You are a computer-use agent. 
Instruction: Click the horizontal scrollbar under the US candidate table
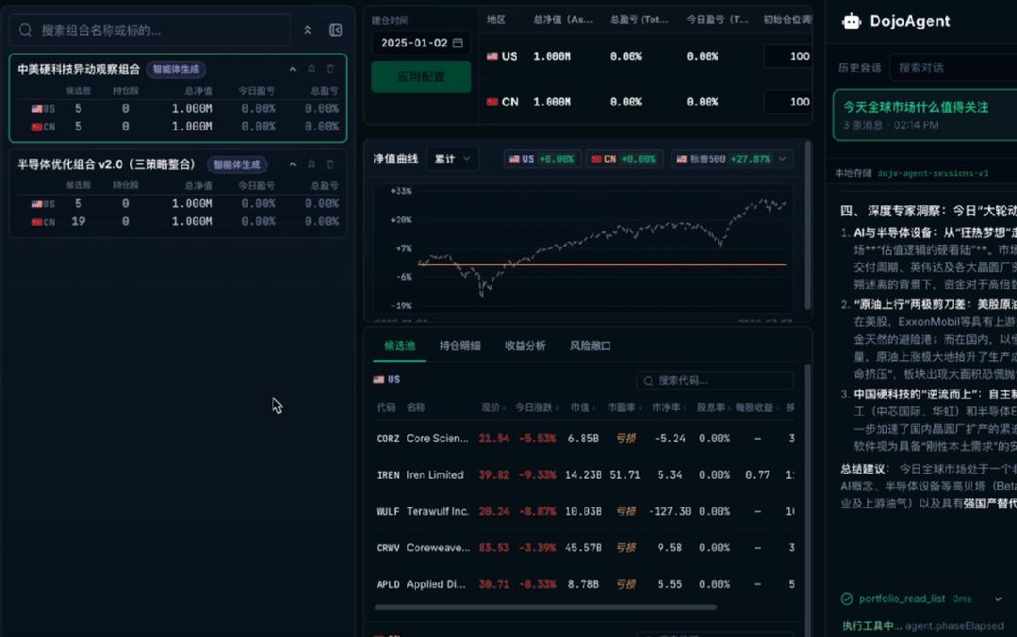[x=546, y=608]
